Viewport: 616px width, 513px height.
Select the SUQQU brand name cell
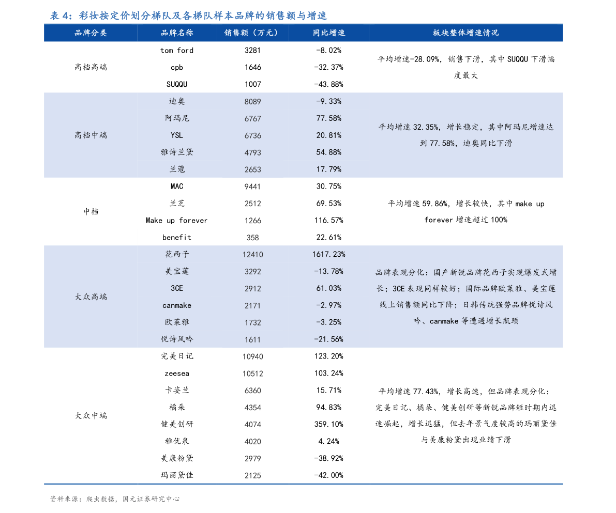coord(177,84)
